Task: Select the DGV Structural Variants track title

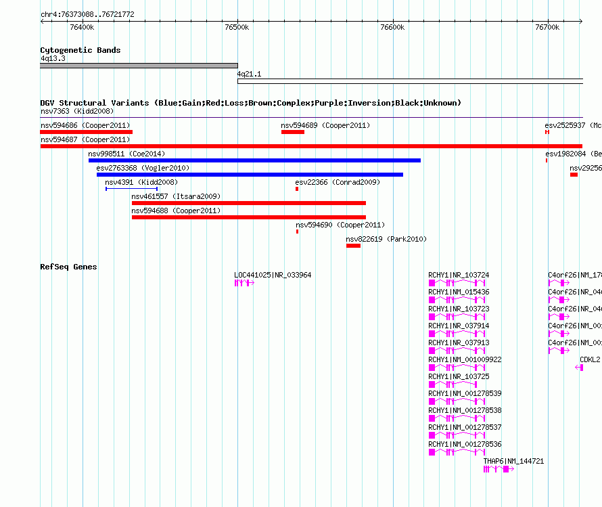Action: pyautogui.click(x=250, y=103)
